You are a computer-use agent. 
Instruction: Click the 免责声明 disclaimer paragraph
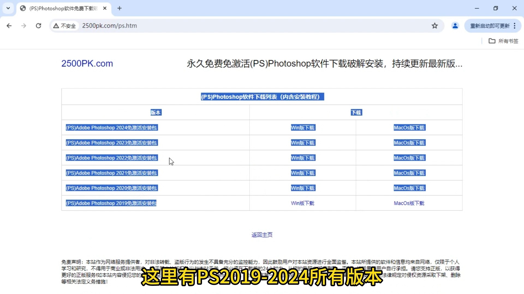coord(261,272)
